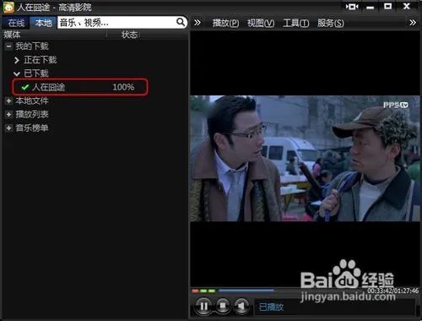The height and width of the screenshot is (321, 422).
Task: Switch to the 本地 tab
Action: [43, 23]
